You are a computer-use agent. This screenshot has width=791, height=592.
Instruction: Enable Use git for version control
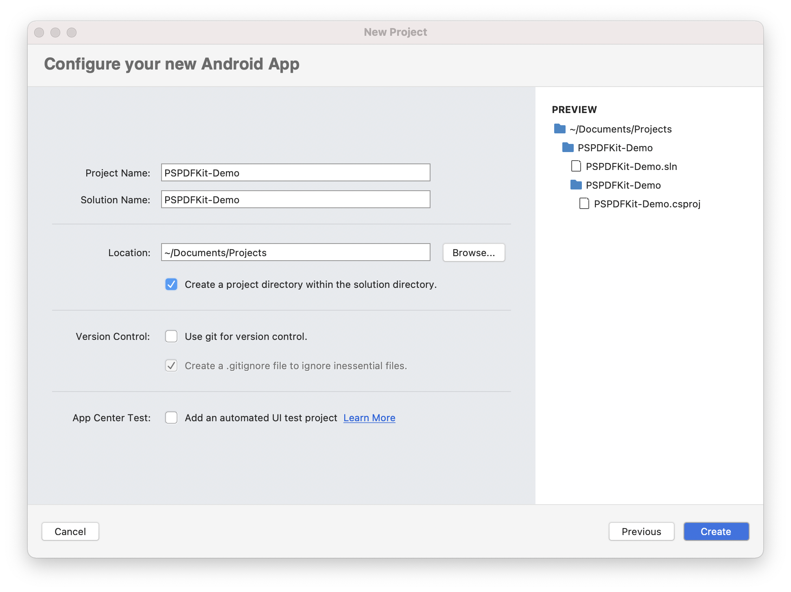point(171,336)
